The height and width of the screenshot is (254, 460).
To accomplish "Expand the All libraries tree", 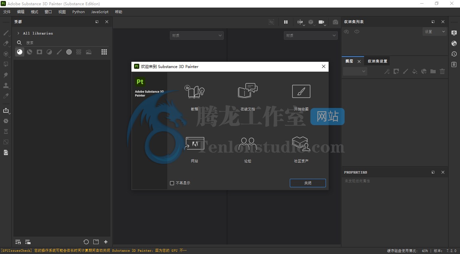I will click(18, 33).
